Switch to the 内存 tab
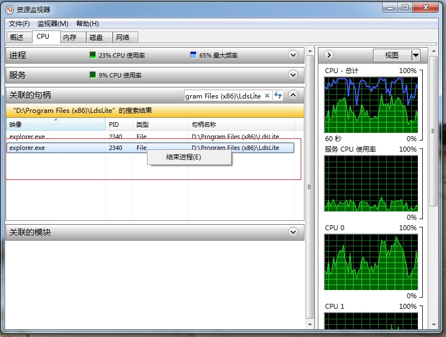This screenshot has width=446, height=337. pos(73,37)
